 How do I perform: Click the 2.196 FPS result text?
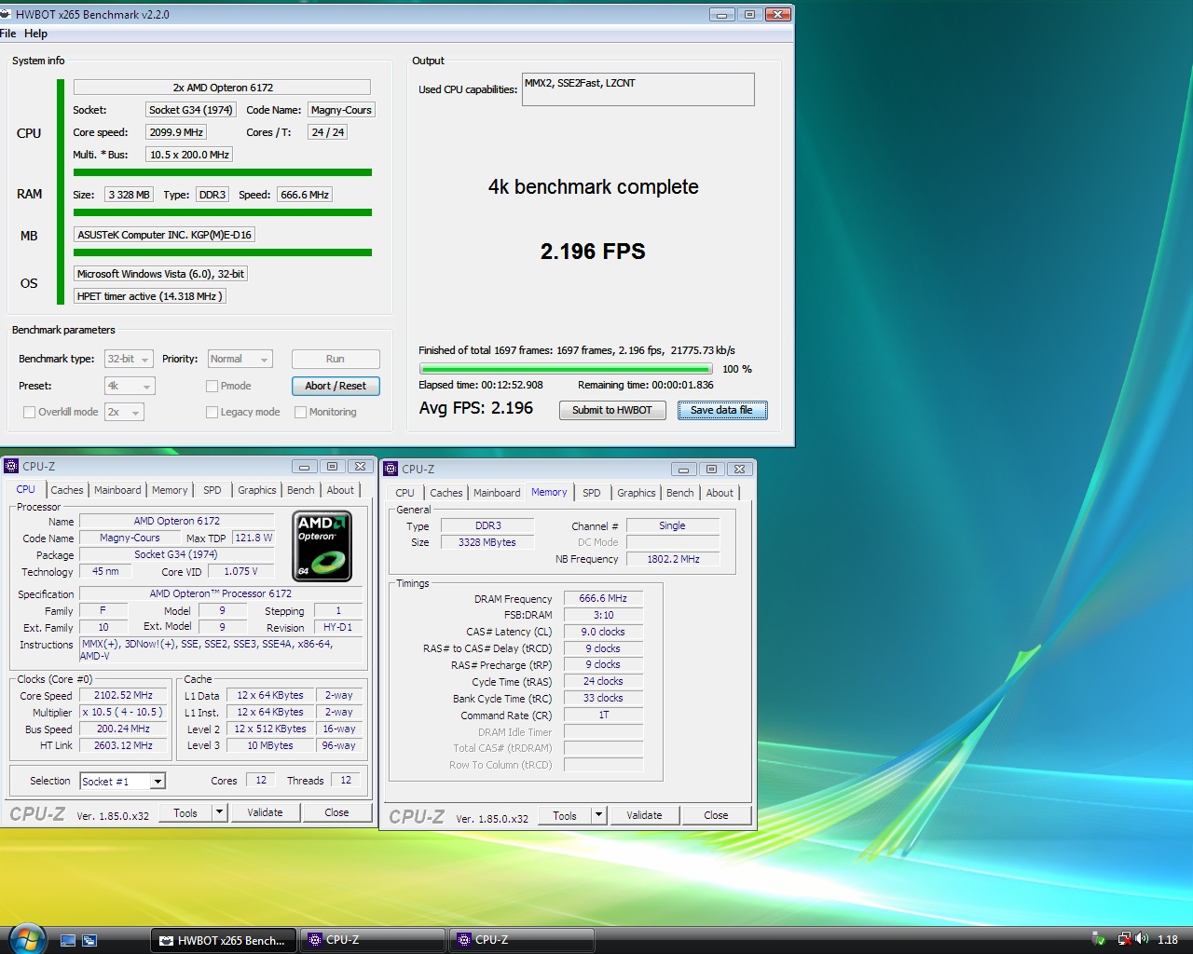593,252
